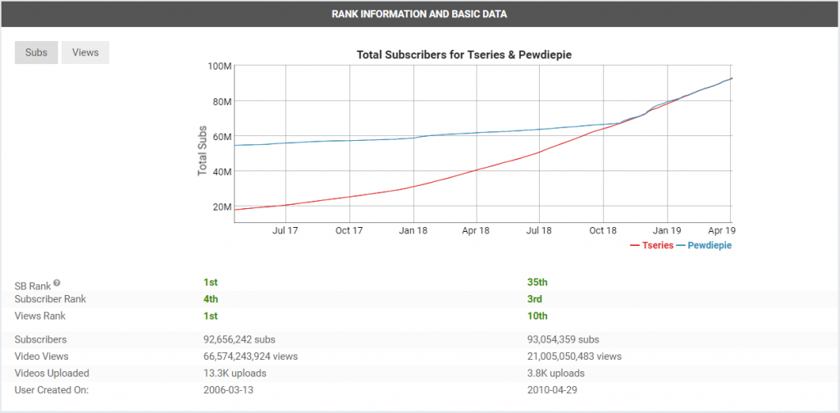Click the 2010-04-29 creation date
The height and width of the screenshot is (413, 840).
point(552,390)
